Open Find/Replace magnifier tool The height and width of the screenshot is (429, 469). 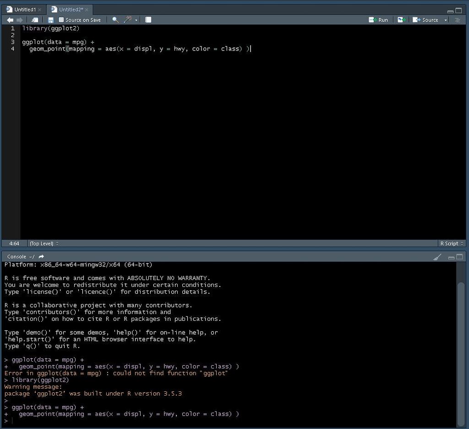point(115,20)
